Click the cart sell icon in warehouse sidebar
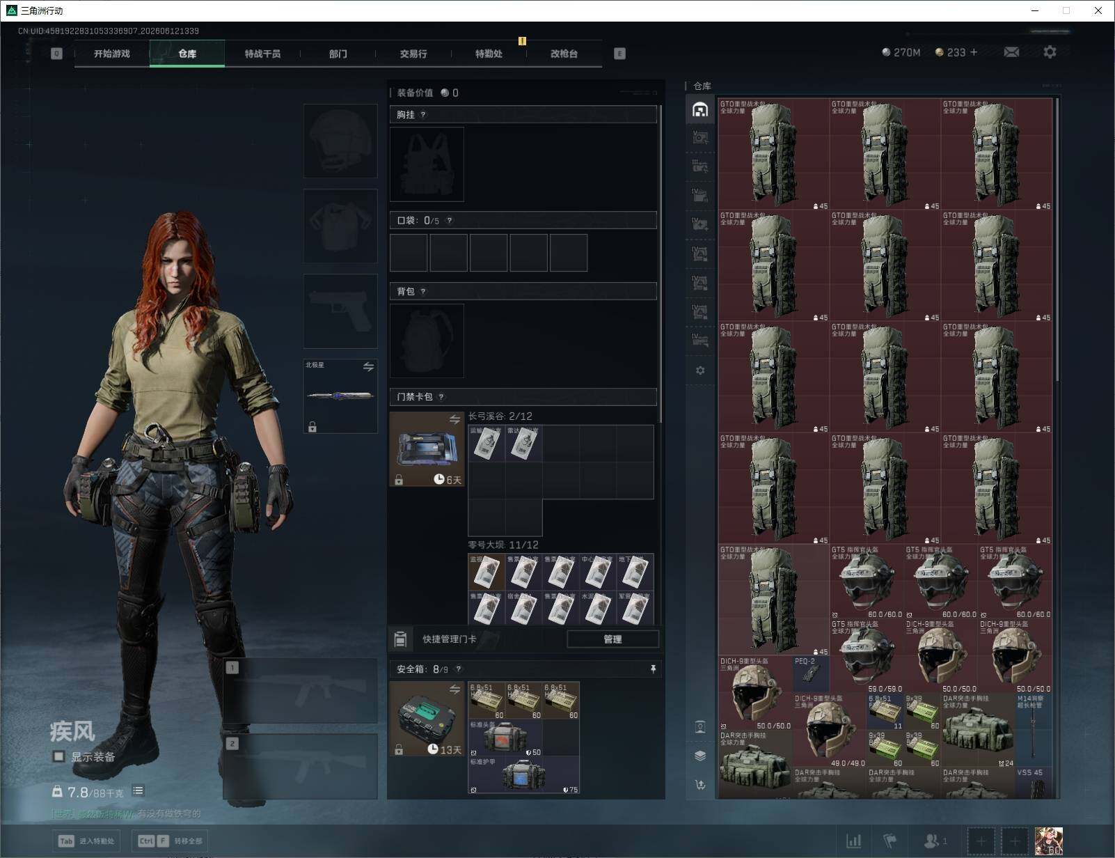This screenshot has height=858, width=1115. click(x=700, y=785)
